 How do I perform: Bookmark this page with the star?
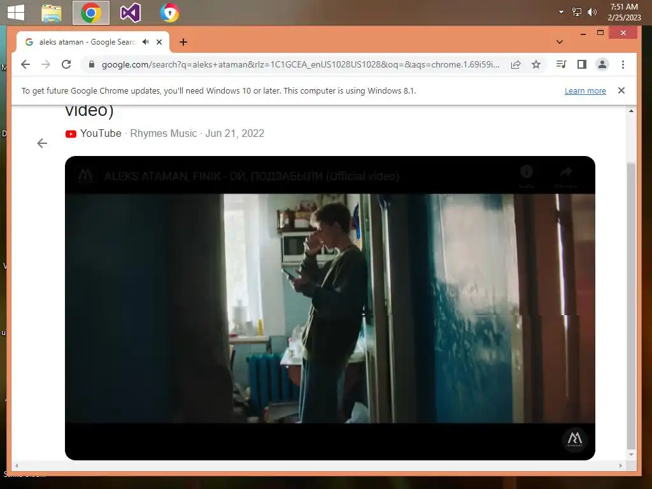click(536, 64)
